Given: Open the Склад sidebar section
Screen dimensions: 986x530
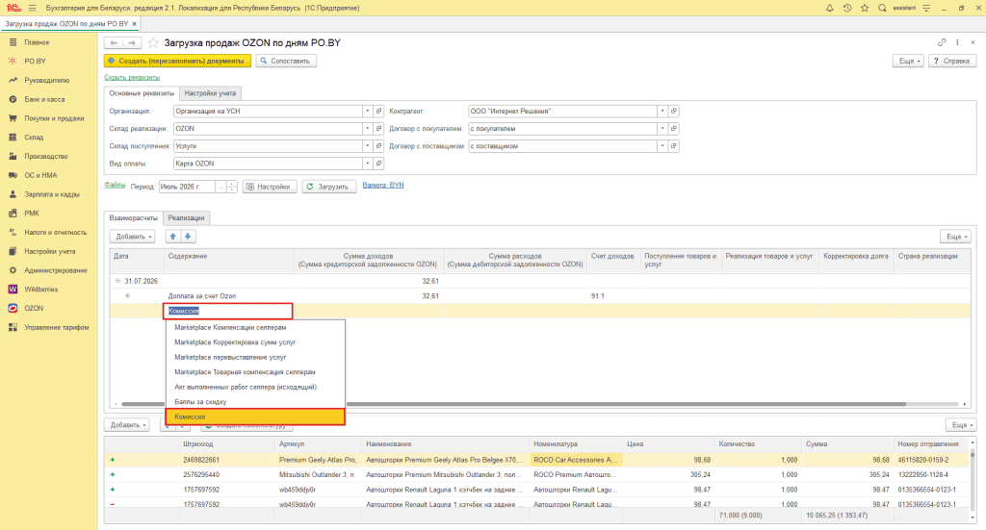Looking at the screenshot, I should point(34,137).
